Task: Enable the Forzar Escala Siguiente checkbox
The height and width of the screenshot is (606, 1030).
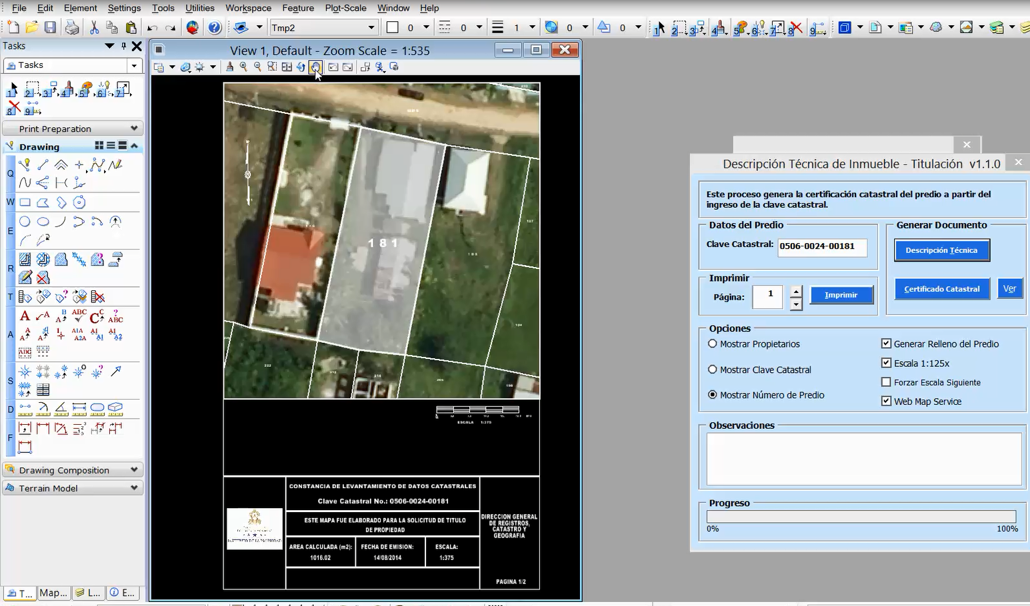Action: click(x=886, y=382)
